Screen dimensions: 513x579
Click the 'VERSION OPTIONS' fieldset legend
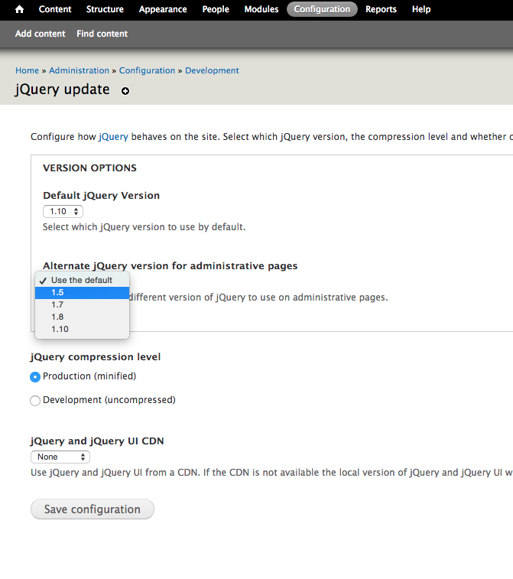(x=89, y=168)
